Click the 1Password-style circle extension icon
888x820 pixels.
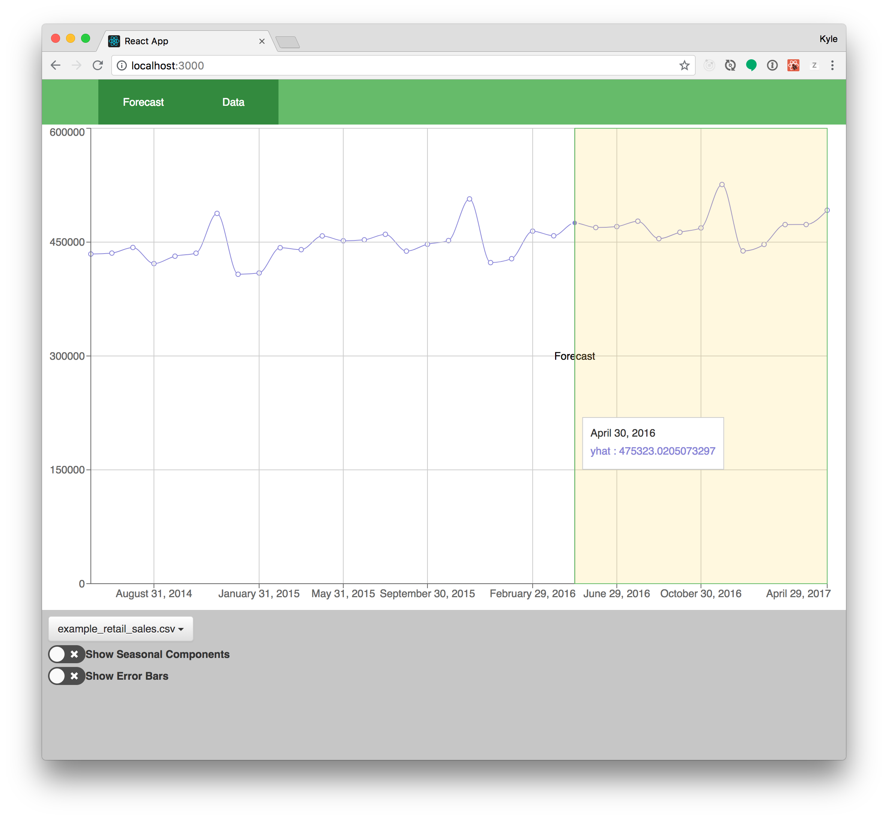click(772, 65)
